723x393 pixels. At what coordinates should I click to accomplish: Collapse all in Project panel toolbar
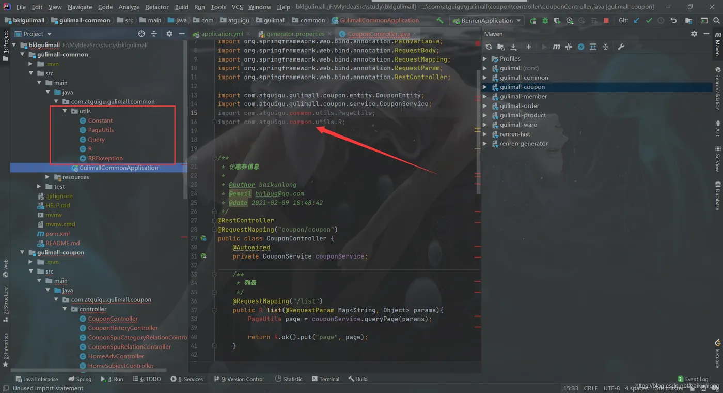(154, 34)
